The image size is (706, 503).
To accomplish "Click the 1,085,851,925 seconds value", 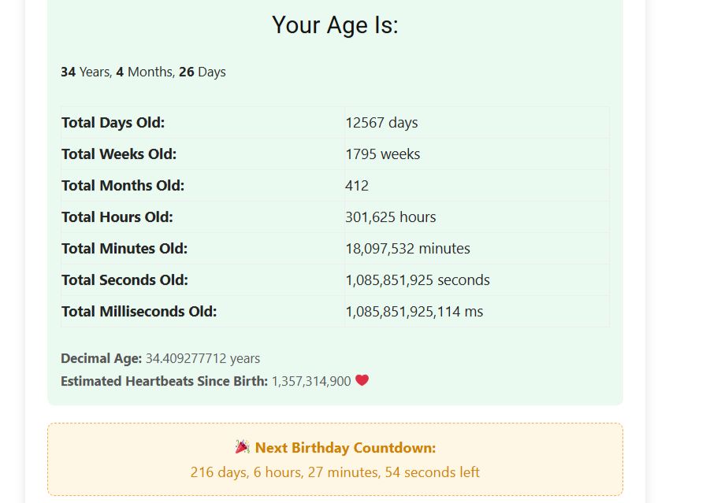I will pyautogui.click(x=417, y=280).
